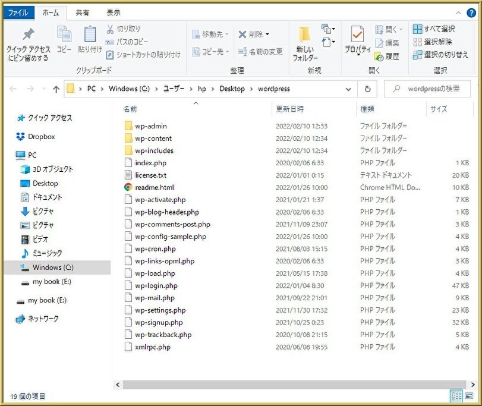Click the hp breadcrumb in the address bar
This screenshot has height=406, width=482.
point(202,89)
